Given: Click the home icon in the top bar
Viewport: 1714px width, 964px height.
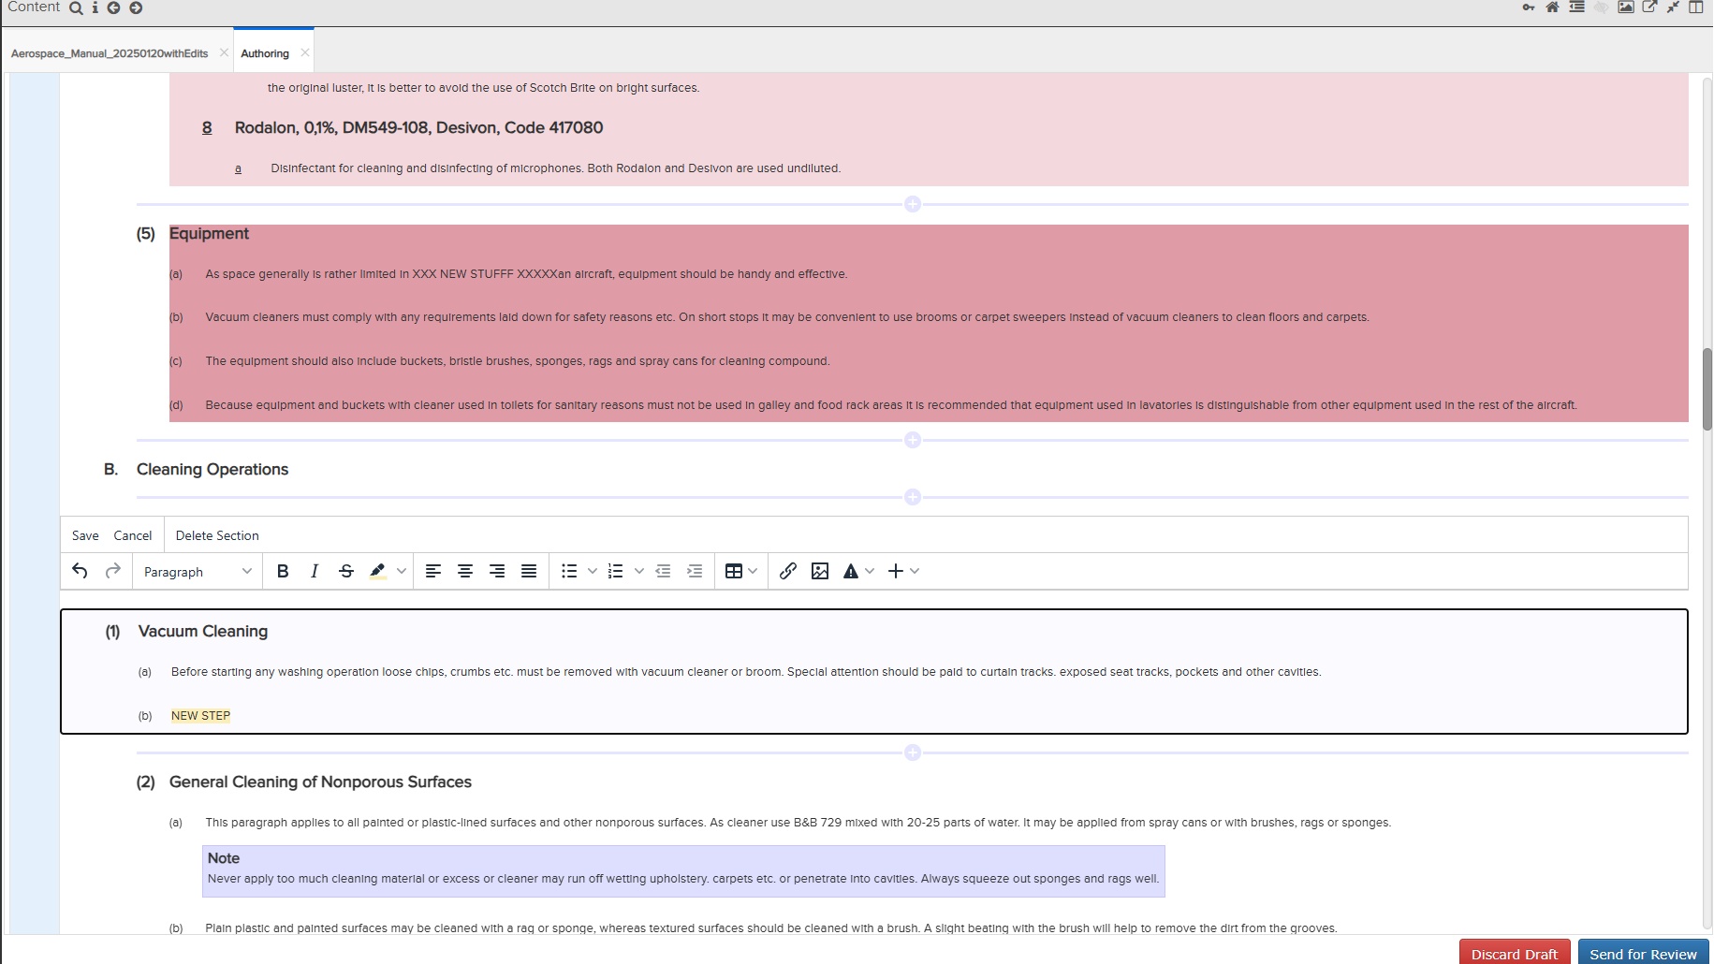Looking at the screenshot, I should pos(1552,7).
